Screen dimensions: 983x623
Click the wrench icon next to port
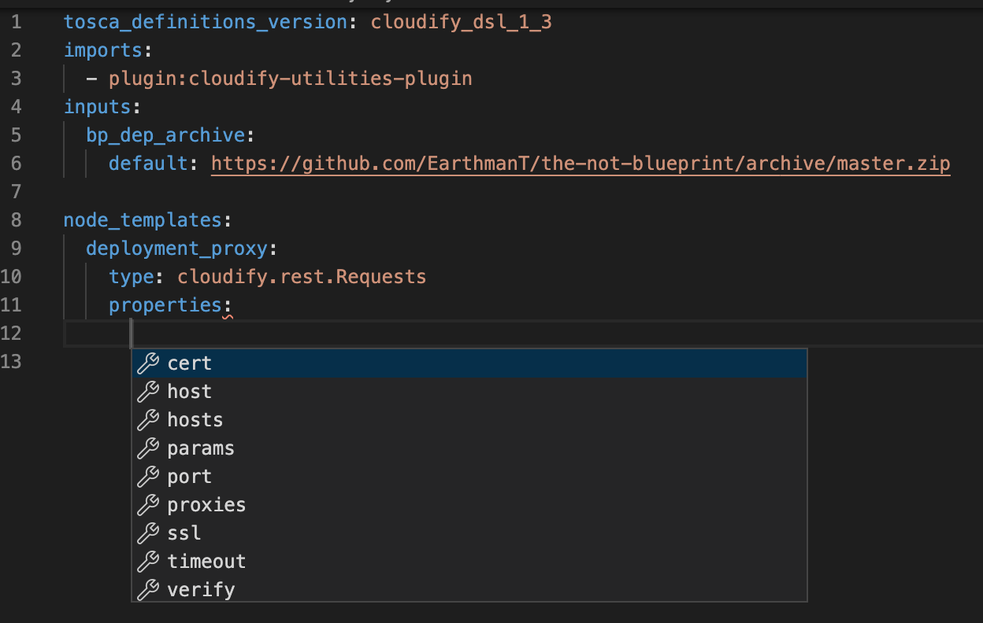(148, 477)
